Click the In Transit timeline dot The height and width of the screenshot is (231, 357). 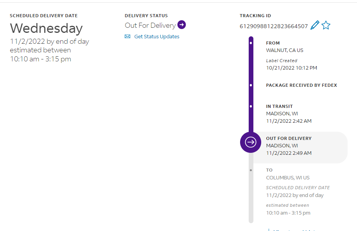251,106
